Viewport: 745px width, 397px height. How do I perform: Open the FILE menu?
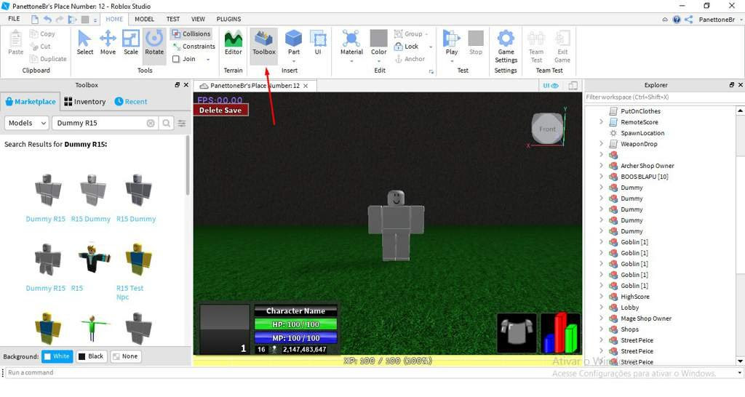[x=15, y=19]
